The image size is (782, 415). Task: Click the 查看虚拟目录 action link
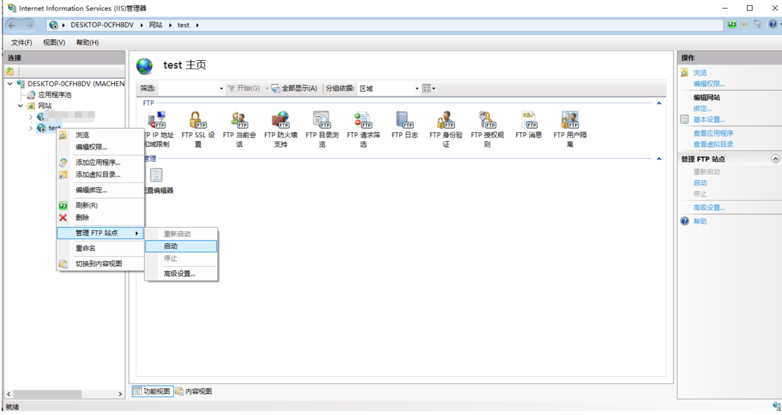[x=713, y=144]
